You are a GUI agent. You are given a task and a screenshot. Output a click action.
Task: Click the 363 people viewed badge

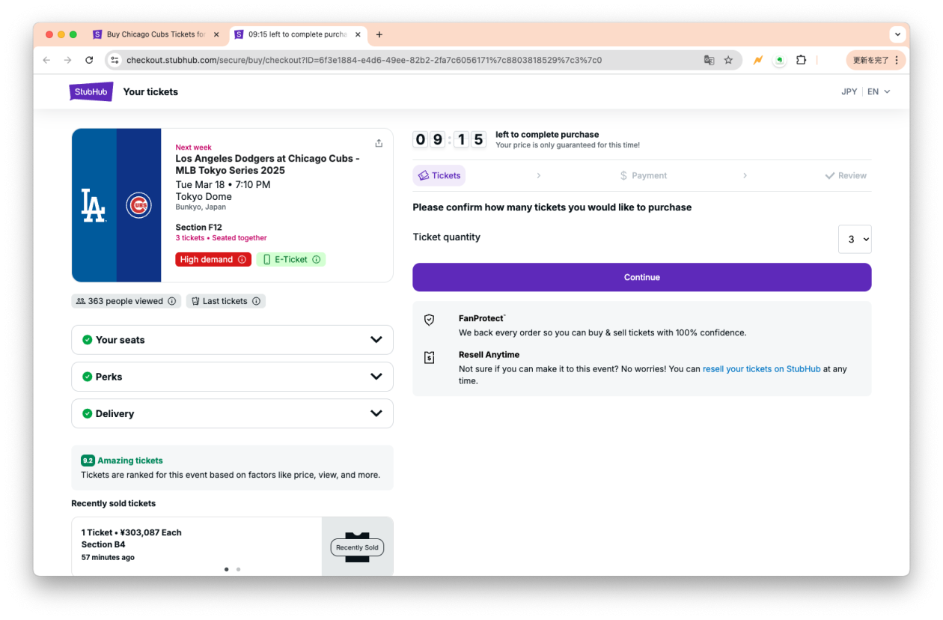coord(126,301)
